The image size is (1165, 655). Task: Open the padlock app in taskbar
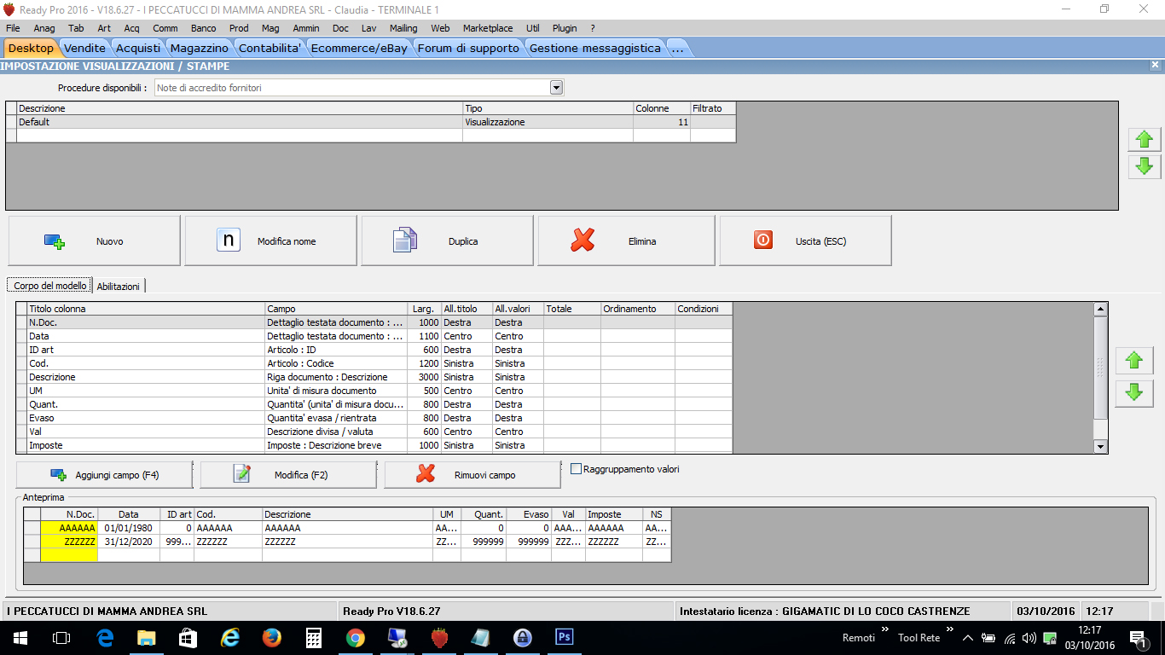pos(523,637)
